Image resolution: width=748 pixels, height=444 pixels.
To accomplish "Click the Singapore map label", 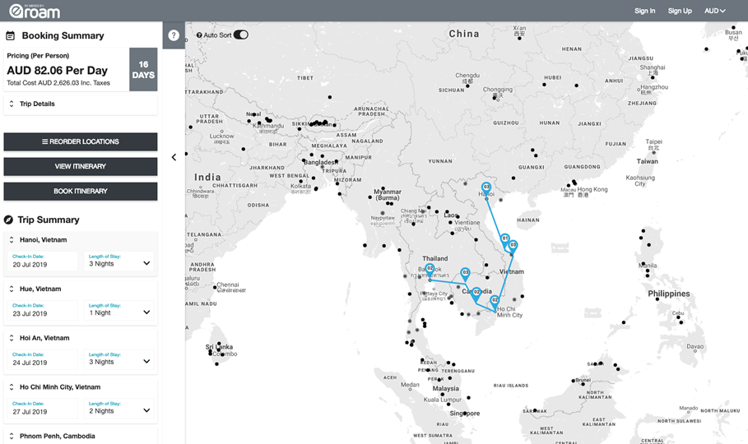I will (x=465, y=414).
